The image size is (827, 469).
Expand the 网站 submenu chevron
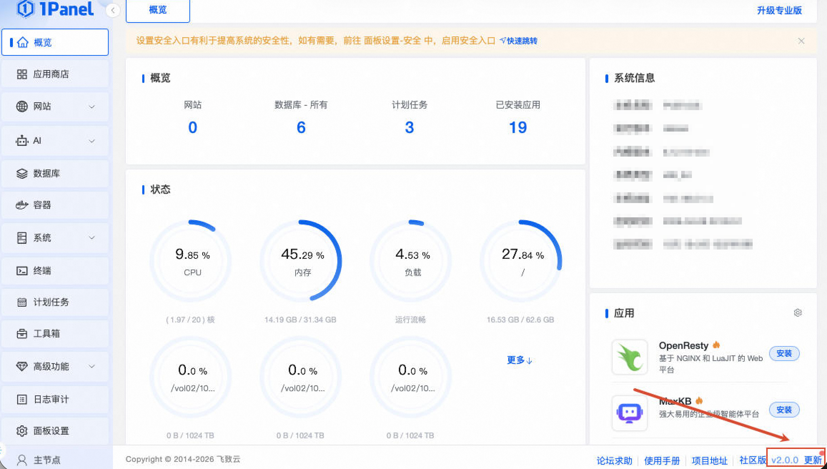pos(92,107)
